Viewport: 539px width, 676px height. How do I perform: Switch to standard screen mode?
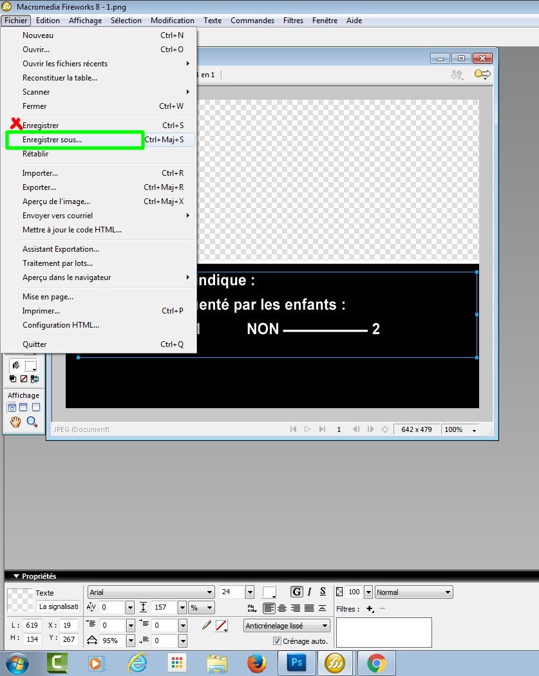point(12,408)
